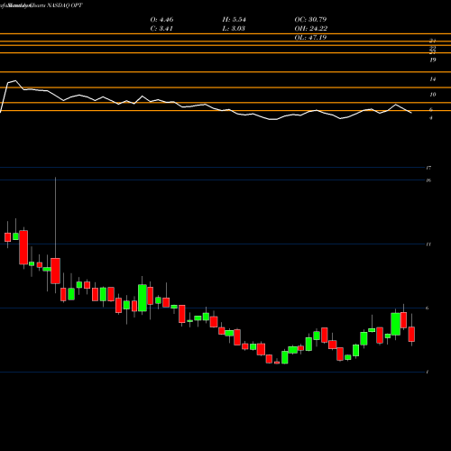This screenshot has height=451, width=451.
Task: Click the last red candle on the right
Action: (x=411, y=334)
